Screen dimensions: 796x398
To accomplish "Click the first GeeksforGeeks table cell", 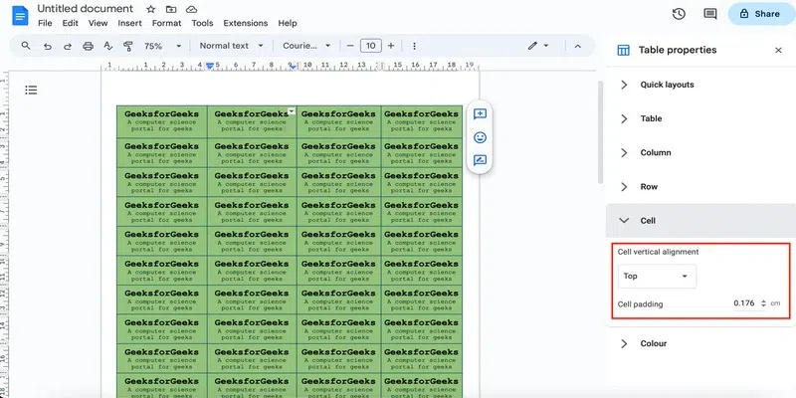I will click(162, 121).
